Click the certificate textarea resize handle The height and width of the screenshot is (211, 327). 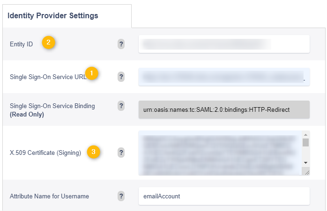pos(307,172)
